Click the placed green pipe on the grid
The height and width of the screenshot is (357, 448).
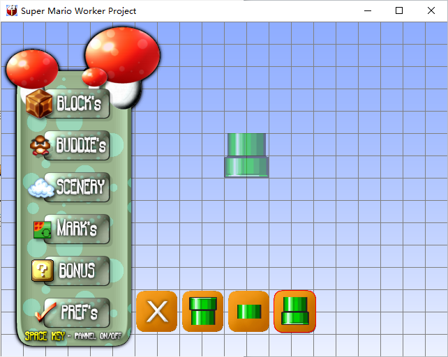click(246, 155)
